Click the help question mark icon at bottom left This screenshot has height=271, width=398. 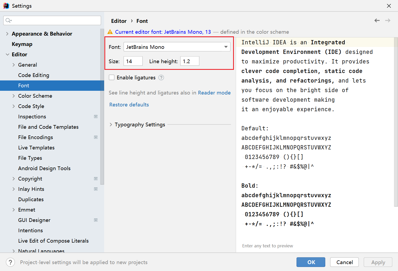click(10, 262)
